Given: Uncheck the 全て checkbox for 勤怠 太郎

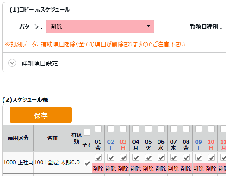Looking at the screenshot, I should (x=87, y=163).
